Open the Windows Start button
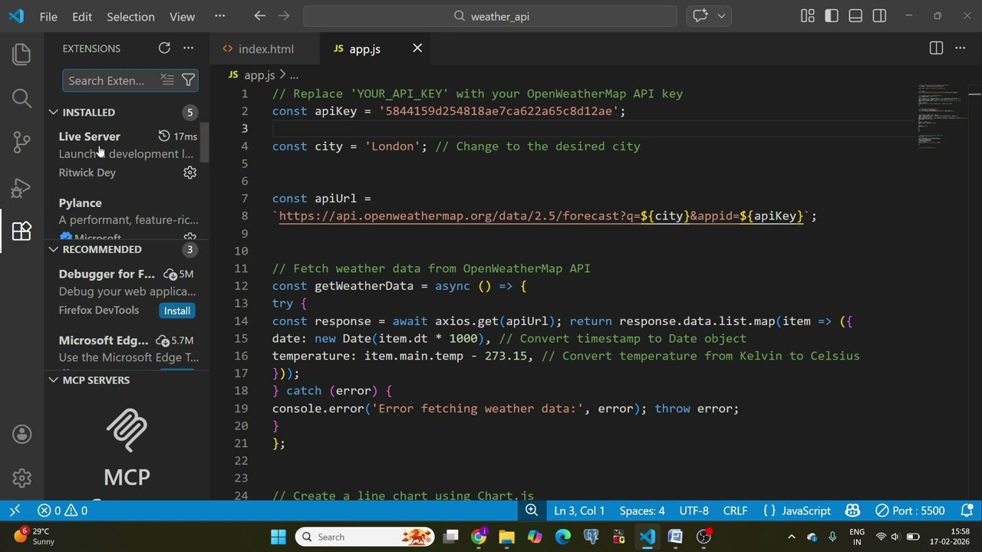Viewport: 982px width, 552px height. click(x=278, y=537)
